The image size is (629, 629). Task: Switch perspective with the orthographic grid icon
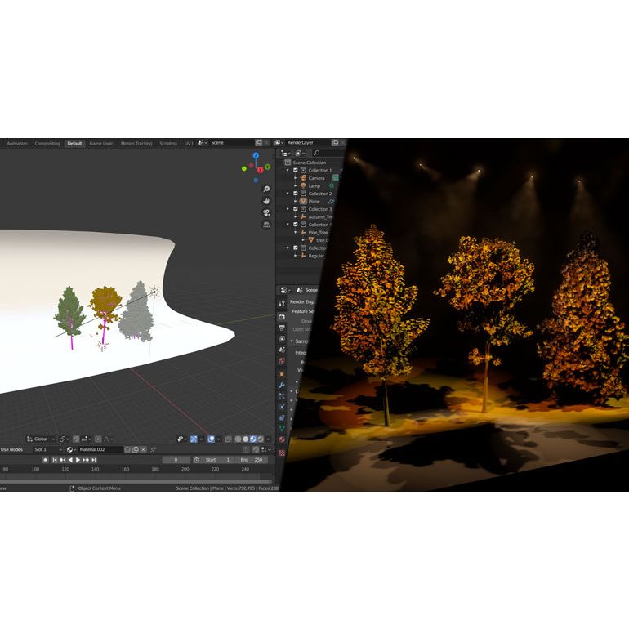(x=266, y=225)
